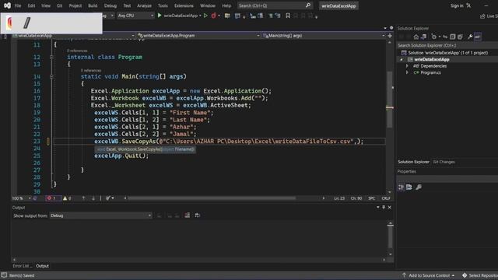This screenshot has height=280, width=498.
Task: Click Clear All icon in Output panel
Action: pos(187,215)
